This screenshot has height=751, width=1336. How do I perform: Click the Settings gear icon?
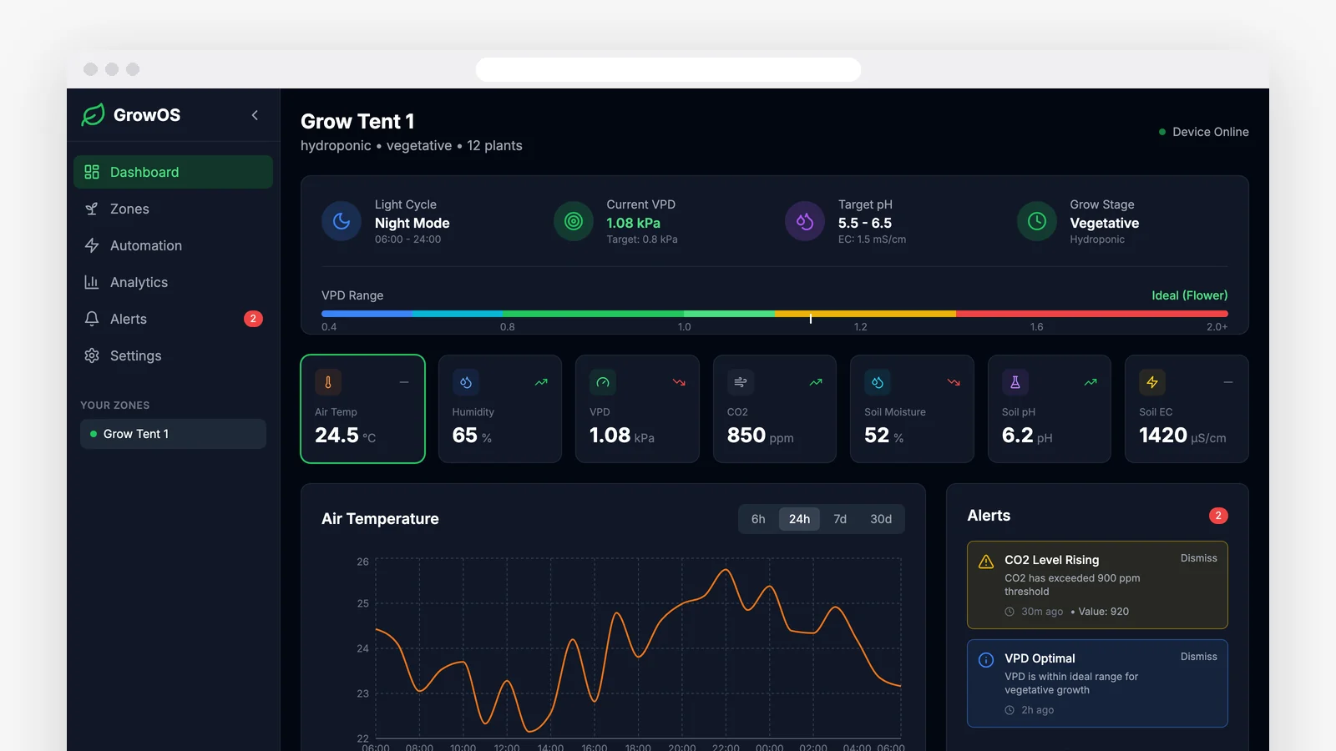point(92,355)
